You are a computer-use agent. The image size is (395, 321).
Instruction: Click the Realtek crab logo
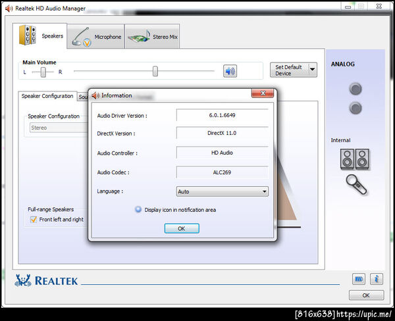click(23, 280)
